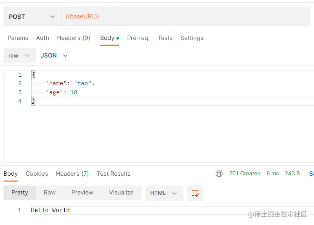Switch to the Params tab

coord(18,38)
